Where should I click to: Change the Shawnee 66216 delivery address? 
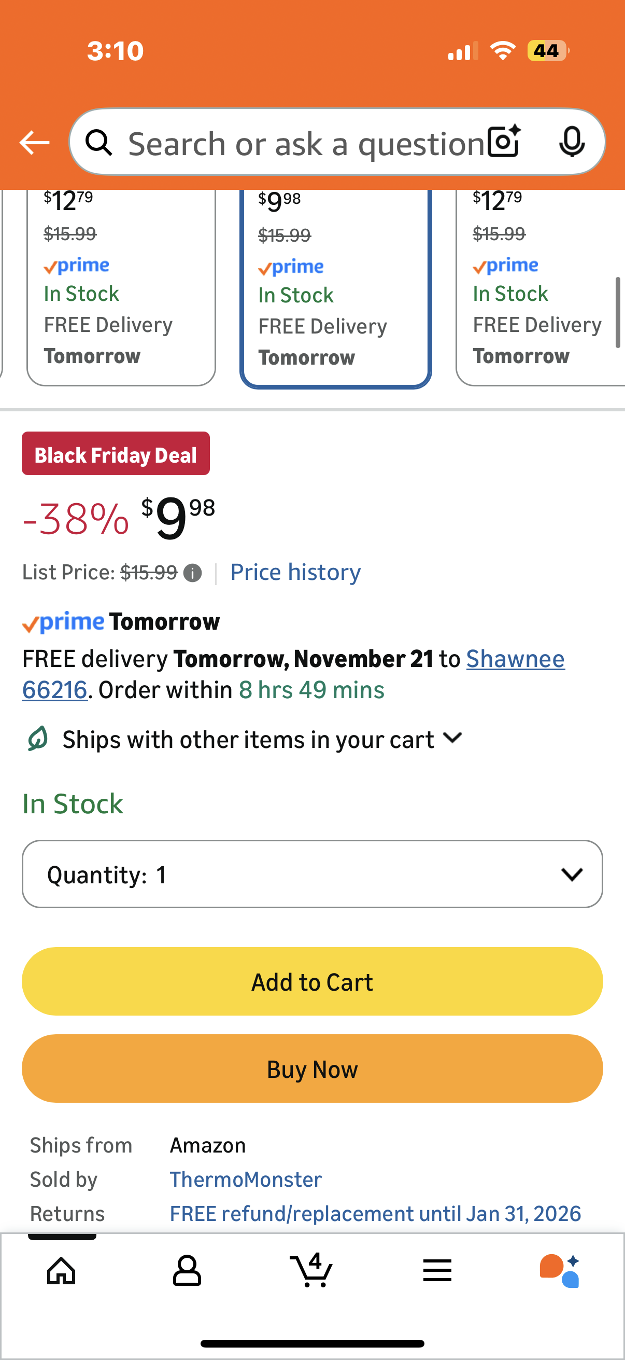coord(515,659)
